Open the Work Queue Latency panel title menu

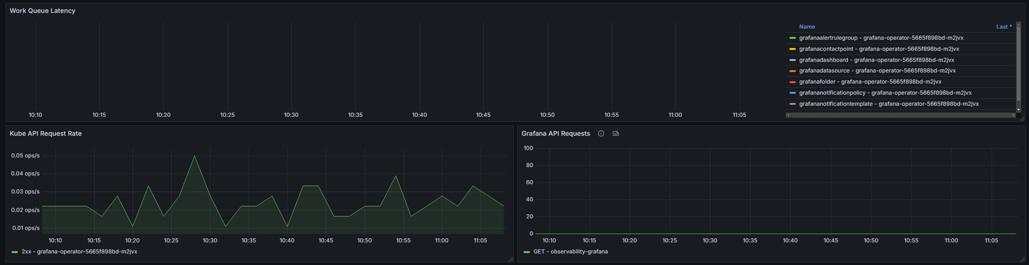click(x=42, y=11)
